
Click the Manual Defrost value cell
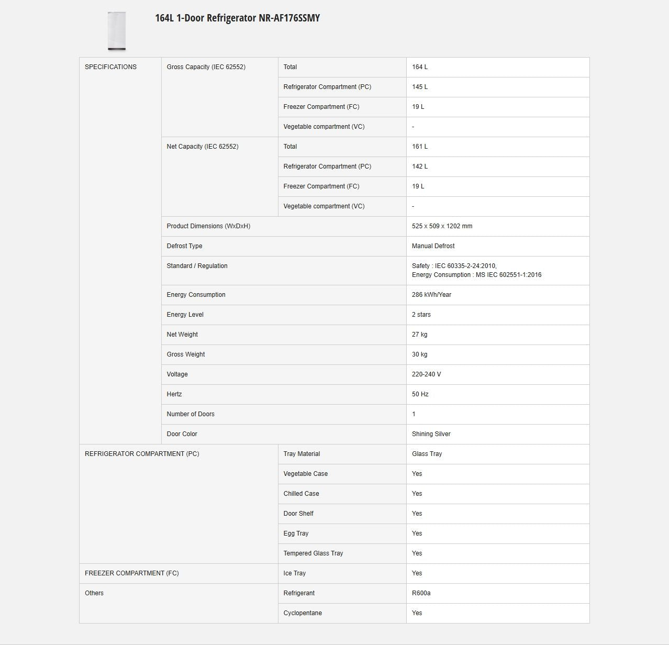point(433,246)
